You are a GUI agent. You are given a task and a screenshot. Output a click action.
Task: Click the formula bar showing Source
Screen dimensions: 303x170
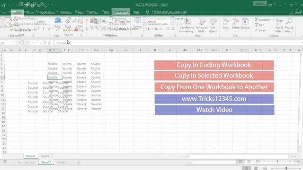[x=178, y=43]
